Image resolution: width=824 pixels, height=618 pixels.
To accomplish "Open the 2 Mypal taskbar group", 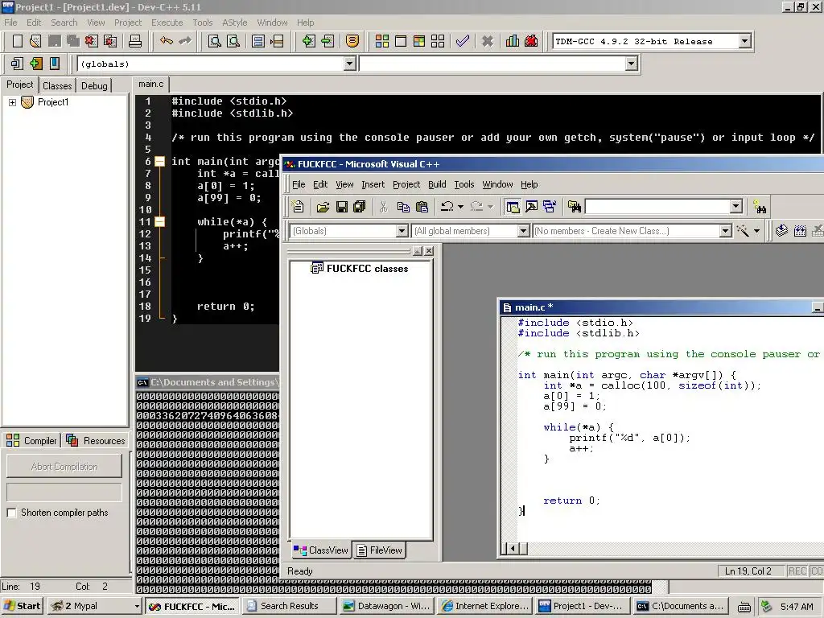I will 94,606.
